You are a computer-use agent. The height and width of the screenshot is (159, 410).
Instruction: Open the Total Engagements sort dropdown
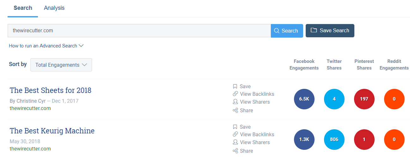[61, 65]
